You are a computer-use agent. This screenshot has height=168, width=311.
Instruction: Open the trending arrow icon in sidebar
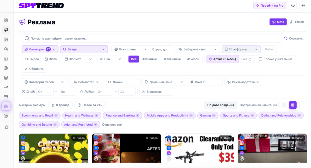6,87
